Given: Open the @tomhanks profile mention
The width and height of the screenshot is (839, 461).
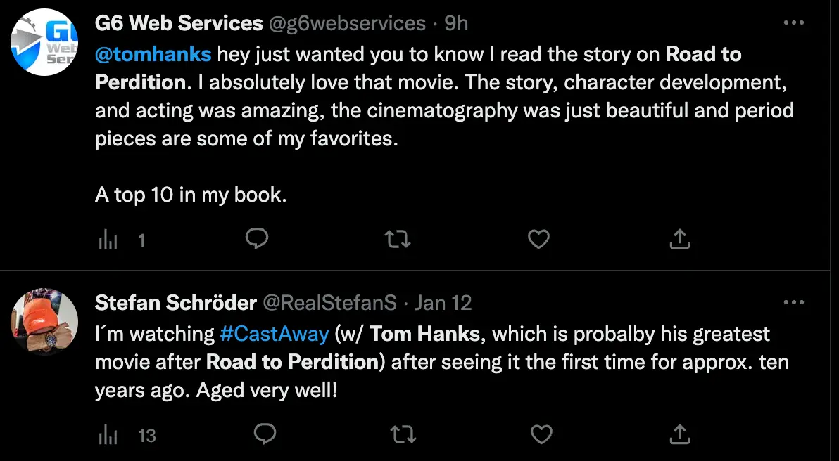Looking at the screenshot, I should pyautogui.click(x=153, y=54).
